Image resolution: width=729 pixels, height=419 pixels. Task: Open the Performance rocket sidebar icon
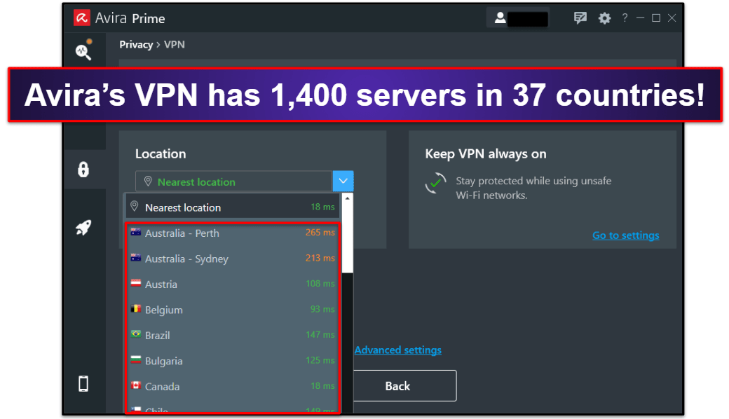(83, 227)
